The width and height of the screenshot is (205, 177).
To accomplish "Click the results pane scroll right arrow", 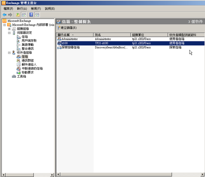I will point(203,174).
